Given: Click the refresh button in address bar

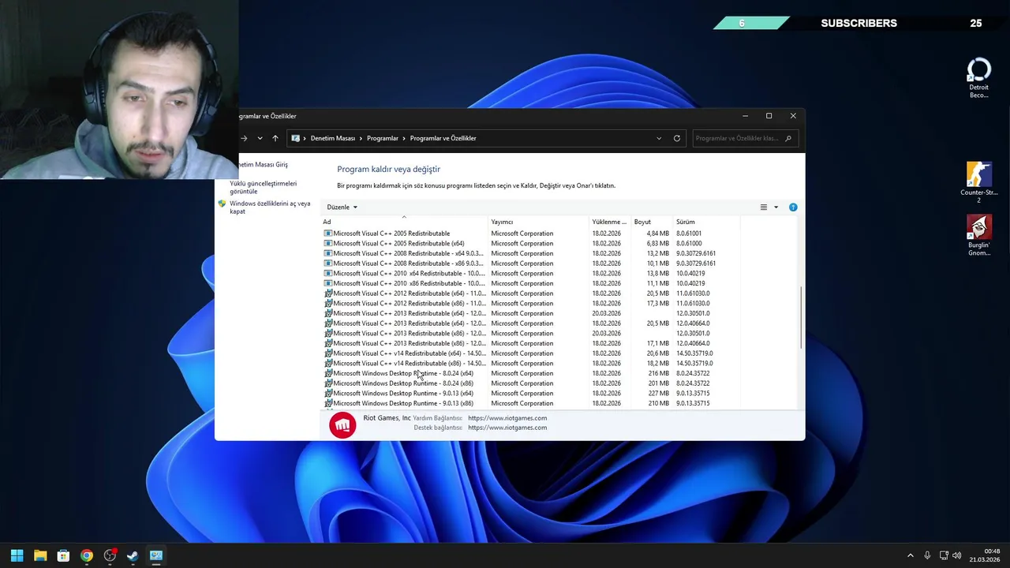Looking at the screenshot, I should pyautogui.click(x=676, y=138).
